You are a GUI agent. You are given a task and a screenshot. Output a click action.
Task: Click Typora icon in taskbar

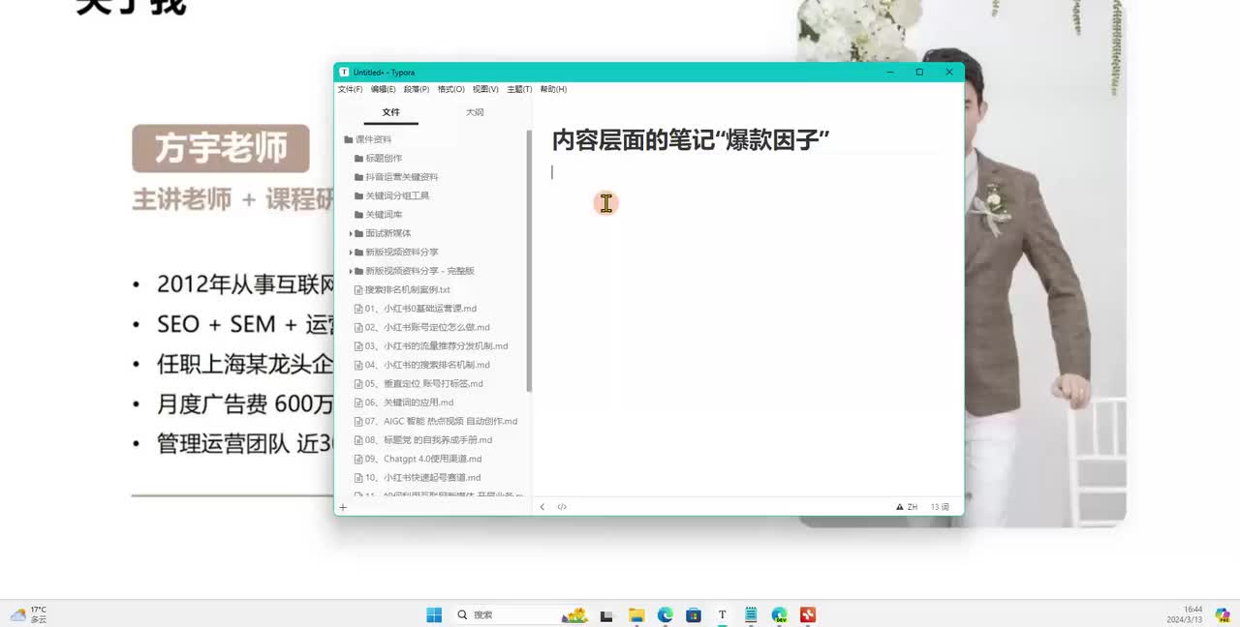[722, 614]
